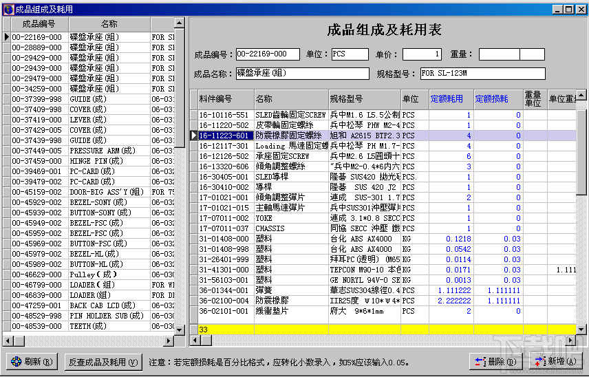Screen dimensions: 589x377
Task: Close the 成品组成及耗用 window
Action: tap(581, 10)
